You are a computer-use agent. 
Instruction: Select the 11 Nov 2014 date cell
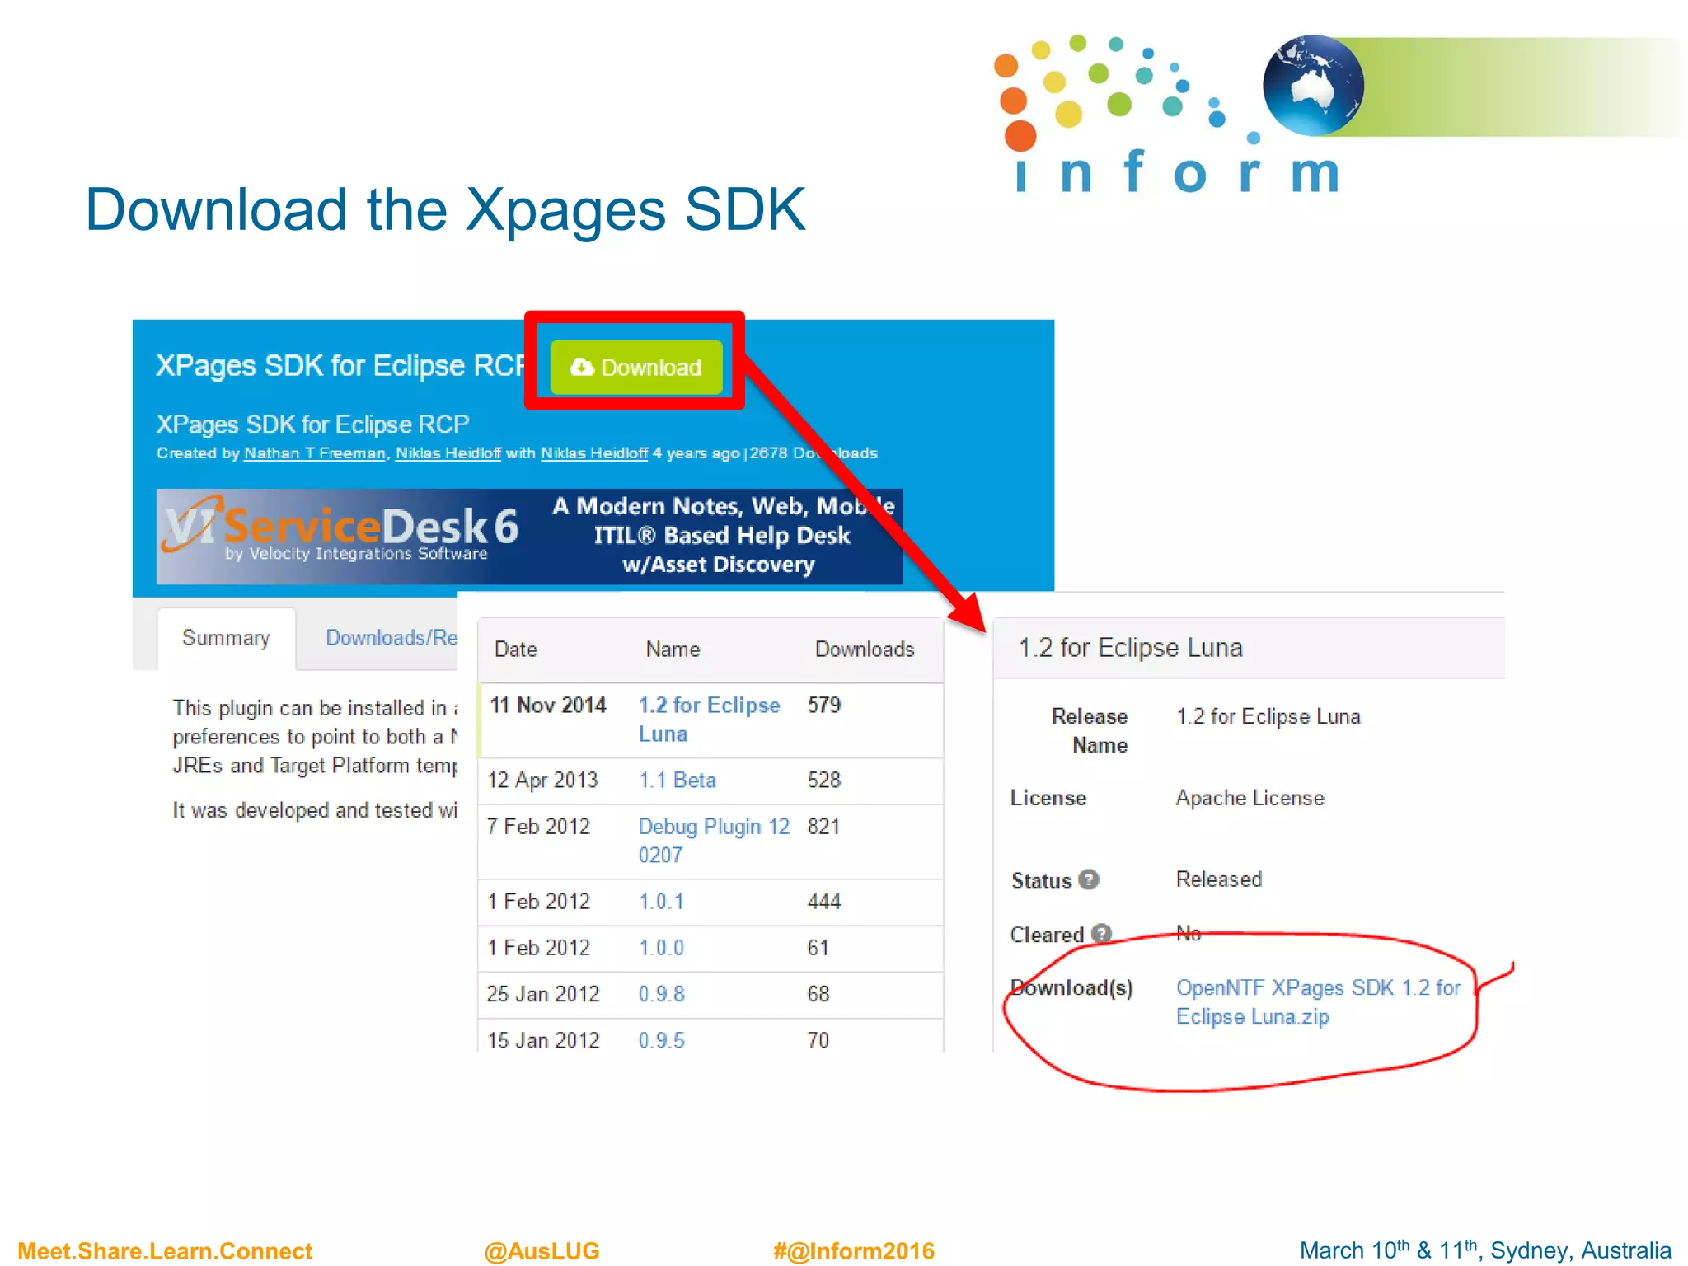coord(547,706)
